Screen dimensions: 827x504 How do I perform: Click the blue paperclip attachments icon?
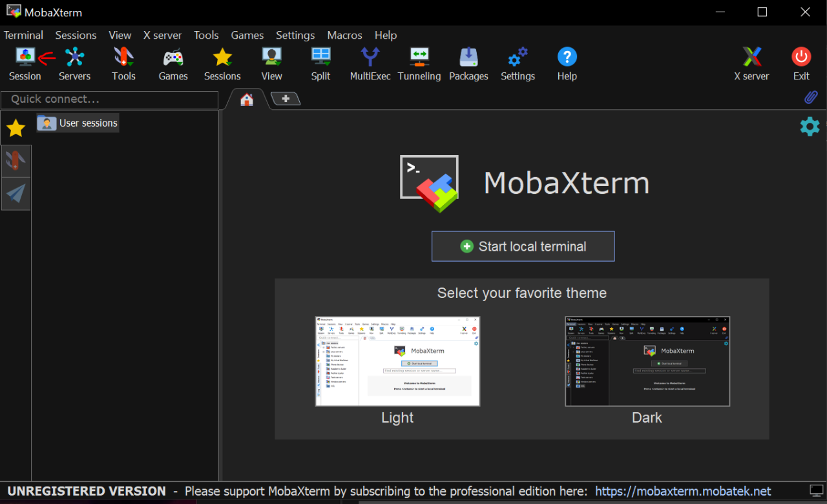811,97
